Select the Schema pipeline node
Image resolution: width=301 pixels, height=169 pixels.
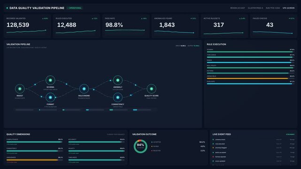(50, 80)
